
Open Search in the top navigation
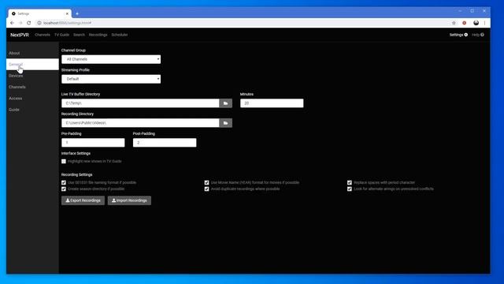(79, 35)
